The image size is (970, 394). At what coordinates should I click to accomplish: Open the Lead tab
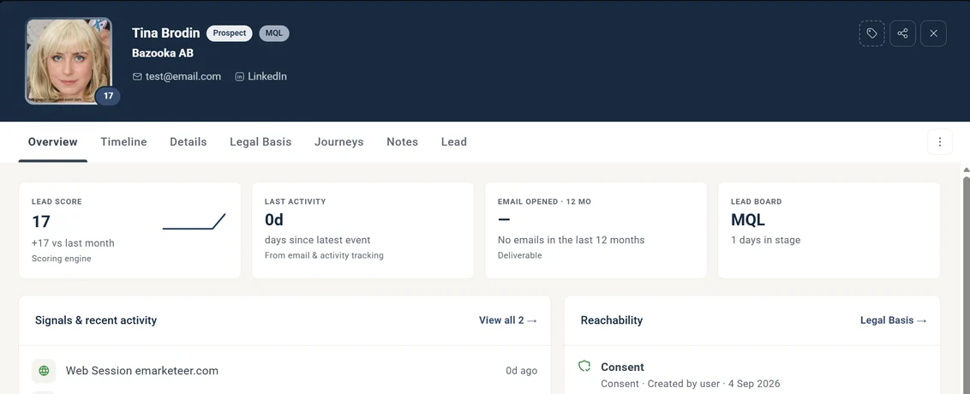coord(454,141)
